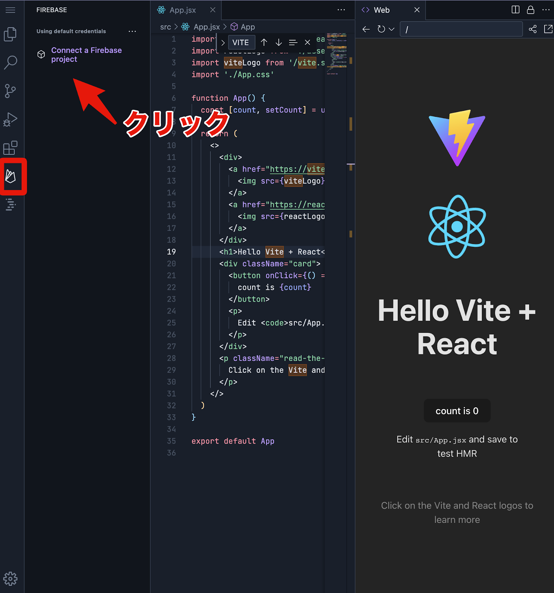The height and width of the screenshot is (593, 554).
Task: Click the Vite logo in preview
Action: (x=457, y=138)
